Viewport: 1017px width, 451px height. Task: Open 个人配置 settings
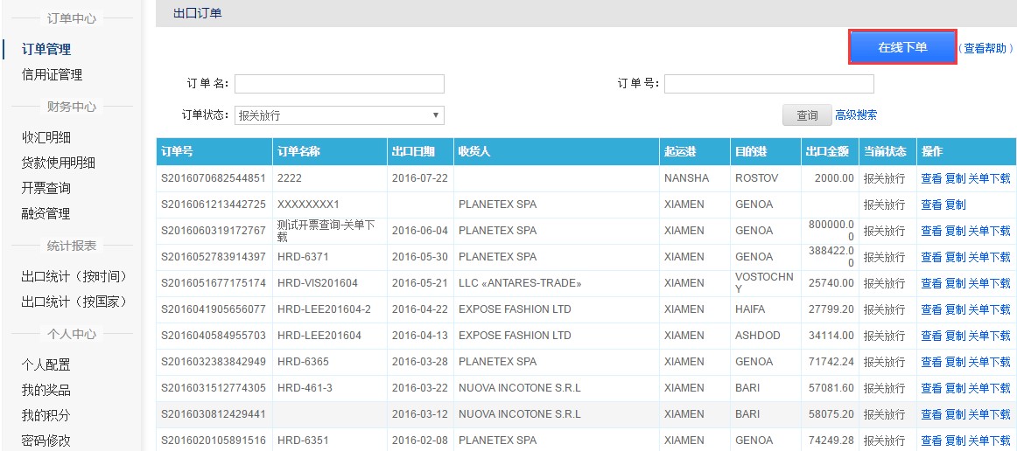46,364
